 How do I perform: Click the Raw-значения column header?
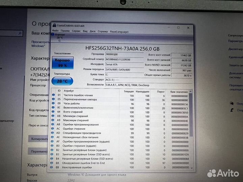179,92
